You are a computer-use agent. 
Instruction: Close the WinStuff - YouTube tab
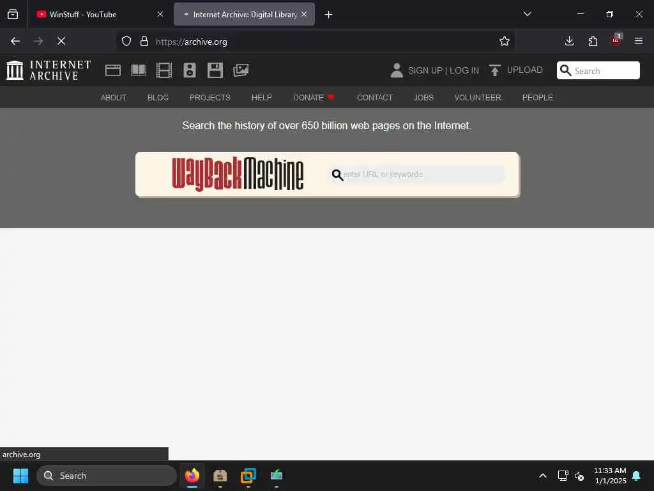coord(160,14)
